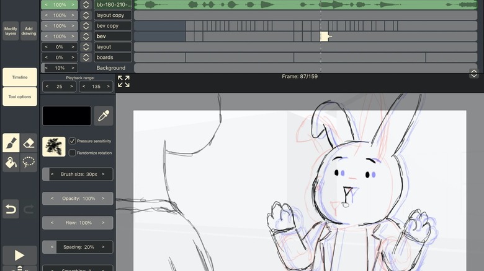Screen dimensions: 484x271
Task: Click the Redo arrow icon
Action: pyautogui.click(x=29, y=209)
